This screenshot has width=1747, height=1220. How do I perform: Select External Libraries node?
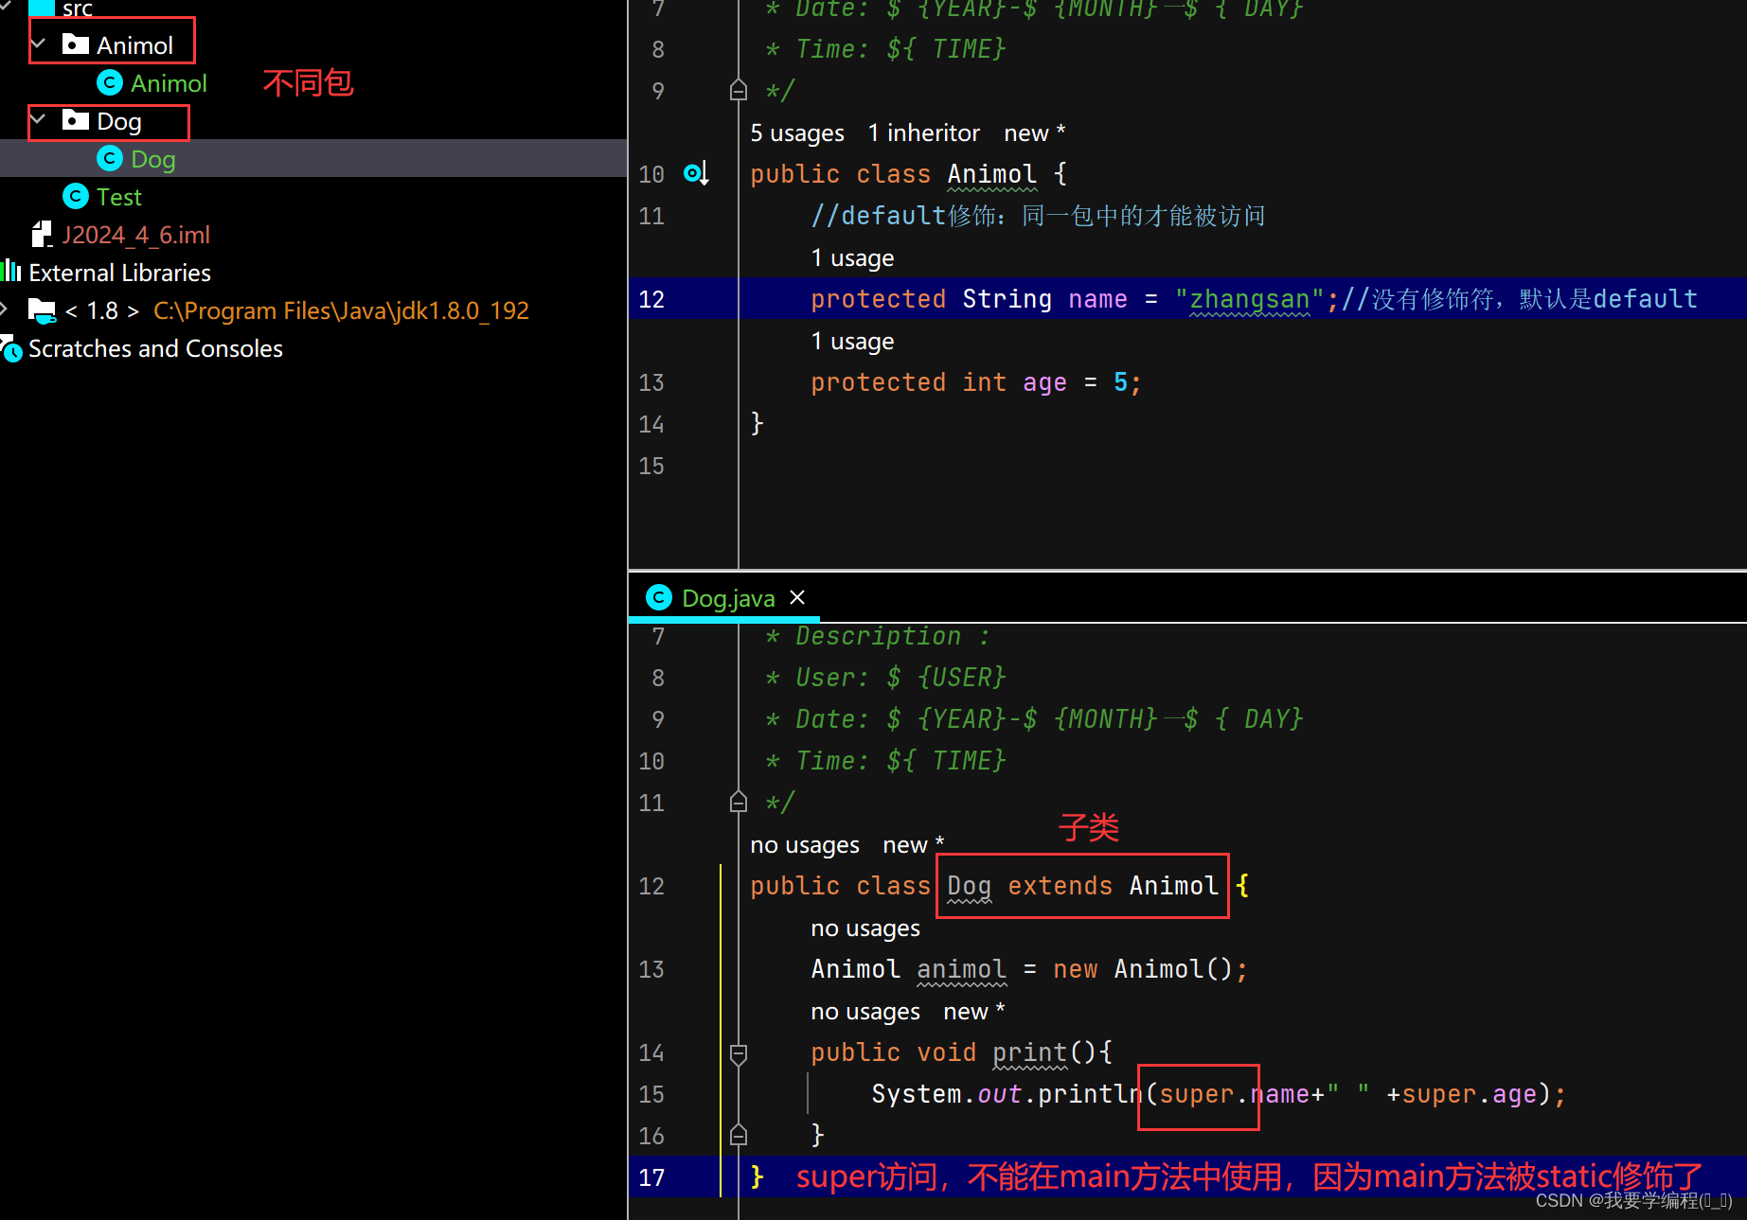click(119, 273)
